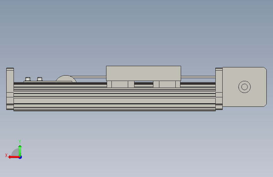This screenshot has height=177, width=273.
Task: Select the thin rod between the dome and carriage
Action: click(89, 77)
